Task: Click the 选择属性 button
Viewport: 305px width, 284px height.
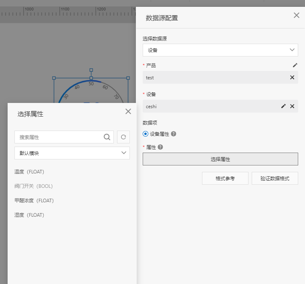Action: pyautogui.click(x=220, y=159)
